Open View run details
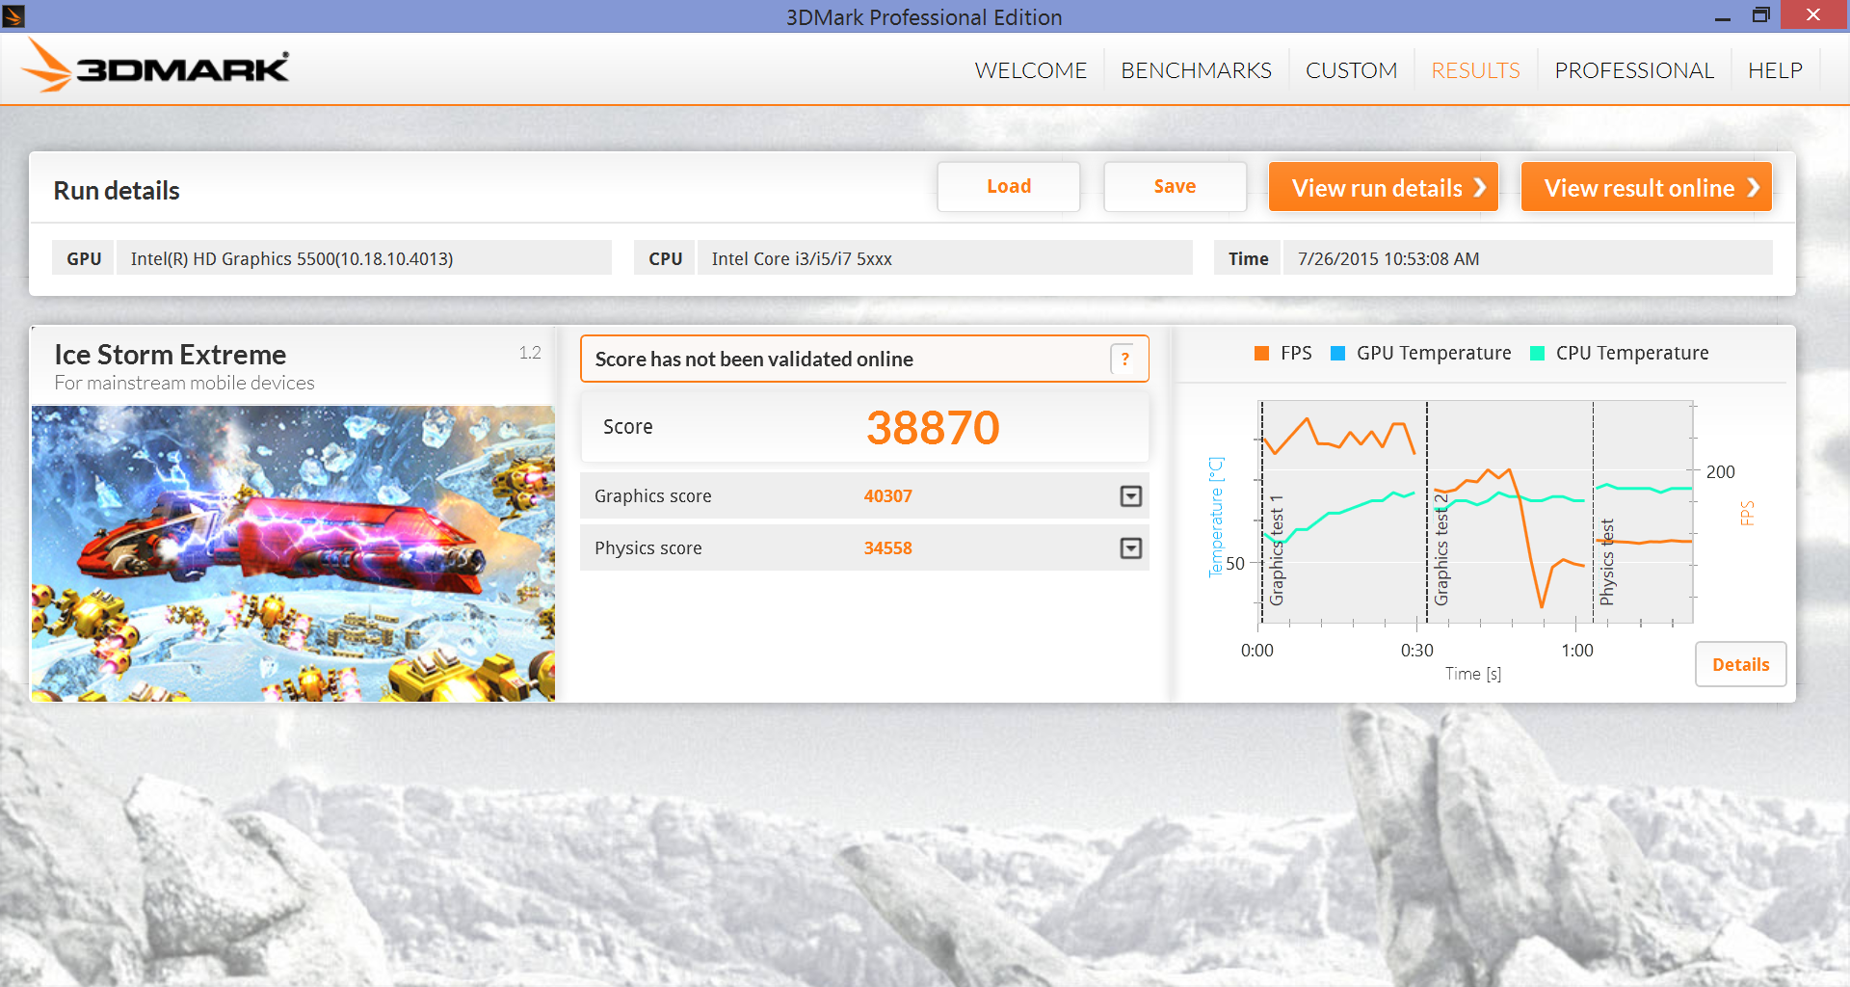This screenshot has width=1850, height=987. 1383,186
